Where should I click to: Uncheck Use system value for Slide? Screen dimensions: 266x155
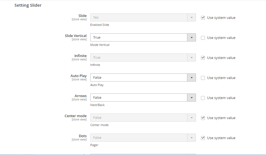[x=203, y=18]
